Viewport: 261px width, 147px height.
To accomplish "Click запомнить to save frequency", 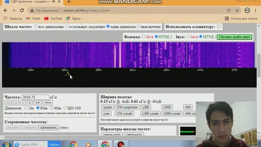I will coord(49,128).
